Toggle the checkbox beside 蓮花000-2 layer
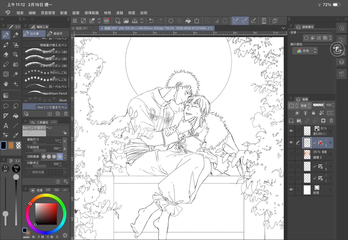Viewport: 348px width, 240px height. tap(298, 131)
